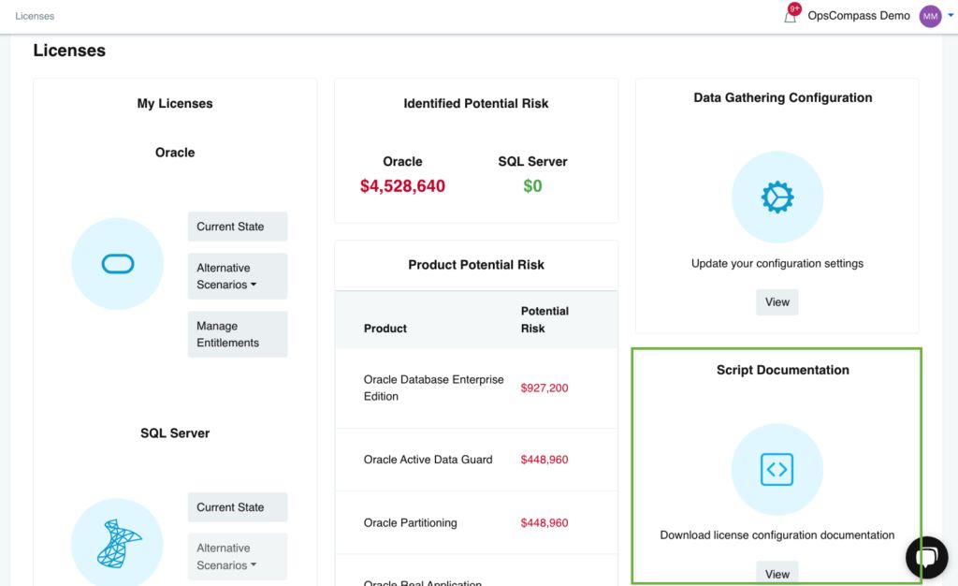This screenshot has width=958, height=586.
Task: Click the SQL Server logo icon
Action: pyautogui.click(x=118, y=544)
